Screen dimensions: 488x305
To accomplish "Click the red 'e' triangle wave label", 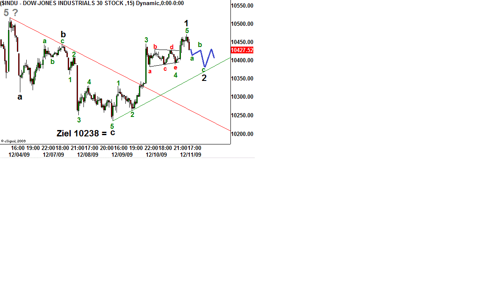I will pyautogui.click(x=175, y=67).
